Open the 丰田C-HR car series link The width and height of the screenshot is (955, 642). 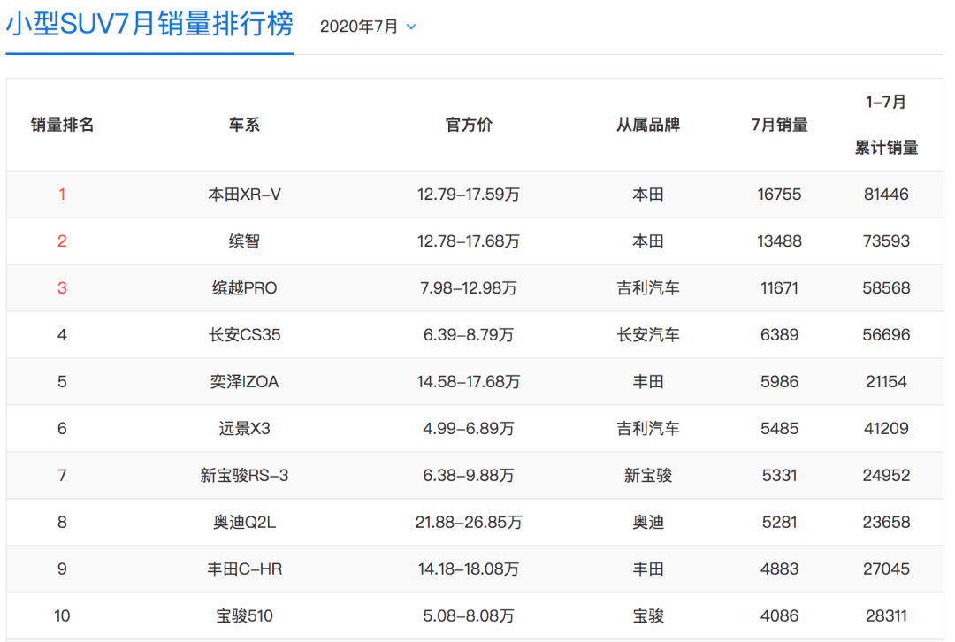pyautogui.click(x=244, y=569)
